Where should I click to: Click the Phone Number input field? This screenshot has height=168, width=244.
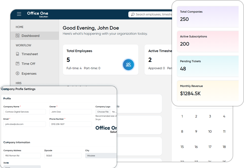click(x=70, y=124)
